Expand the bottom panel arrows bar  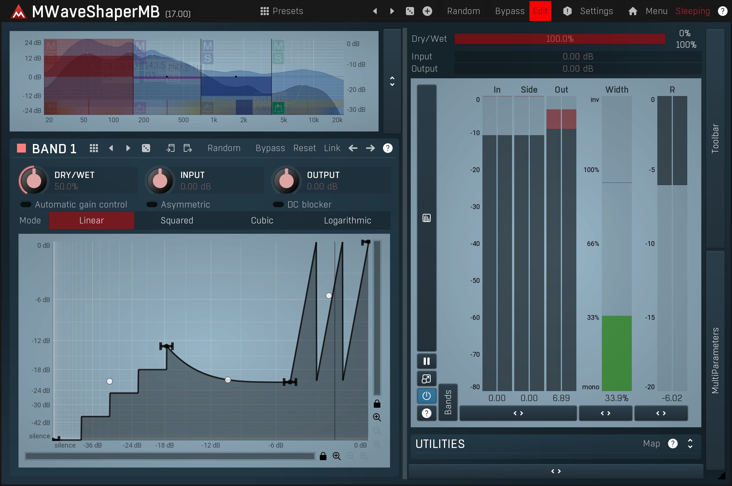(x=556, y=471)
